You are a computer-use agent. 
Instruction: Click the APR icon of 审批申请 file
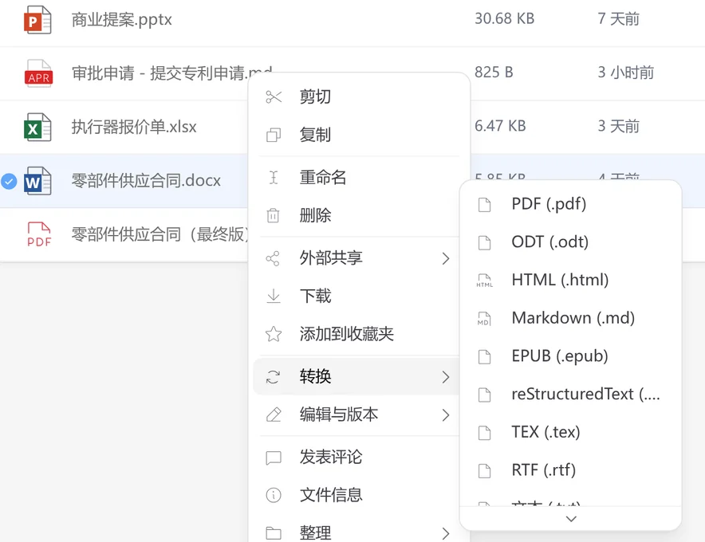click(x=38, y=73)
